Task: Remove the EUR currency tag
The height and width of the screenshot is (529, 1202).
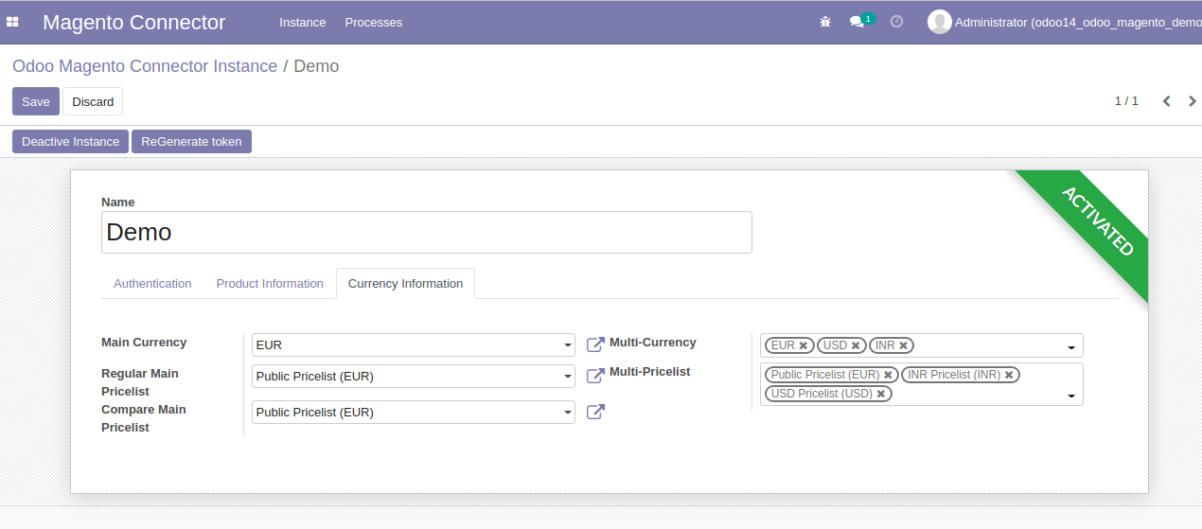Action: (803, 345)
